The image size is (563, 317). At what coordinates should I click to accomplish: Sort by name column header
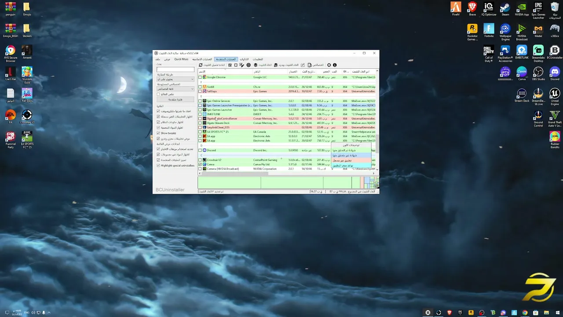point(225,71)
